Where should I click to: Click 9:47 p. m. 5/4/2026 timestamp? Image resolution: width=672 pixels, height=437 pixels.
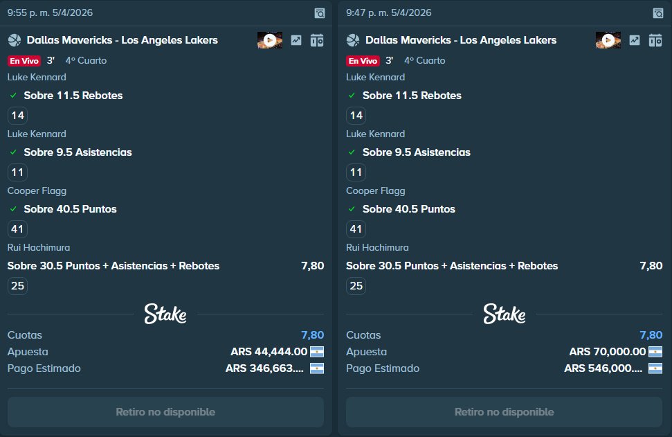(389, 13)
